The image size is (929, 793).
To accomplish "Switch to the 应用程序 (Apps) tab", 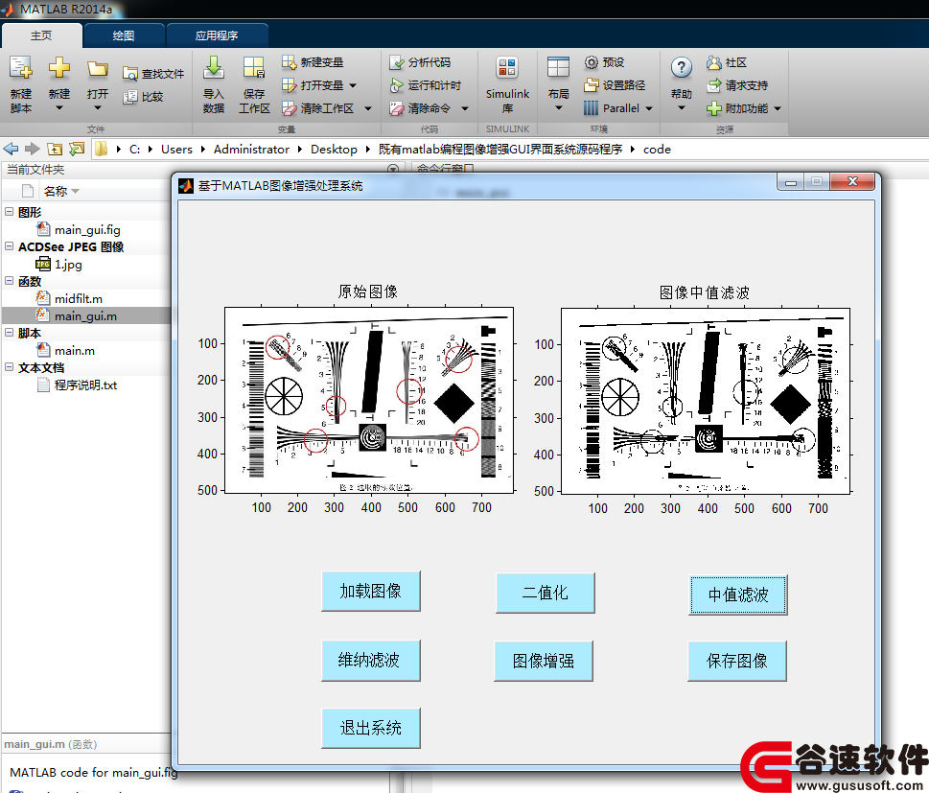I will point(217,35).
